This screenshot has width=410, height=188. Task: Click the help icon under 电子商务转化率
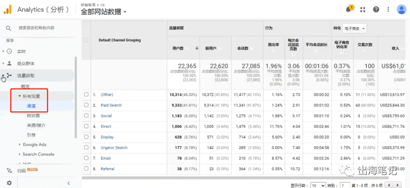click(342, 52)
